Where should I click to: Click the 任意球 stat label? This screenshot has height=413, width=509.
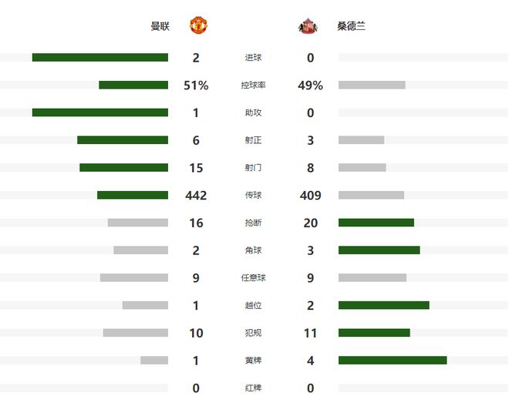[x=253, y=278]
